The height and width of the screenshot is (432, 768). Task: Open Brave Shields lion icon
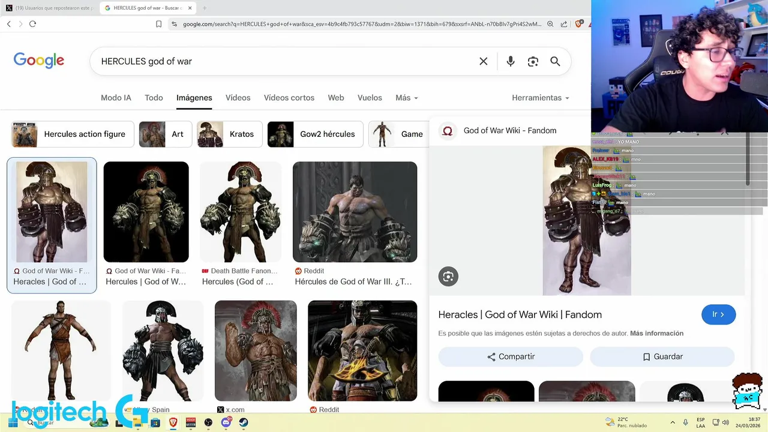coord(579,24)
